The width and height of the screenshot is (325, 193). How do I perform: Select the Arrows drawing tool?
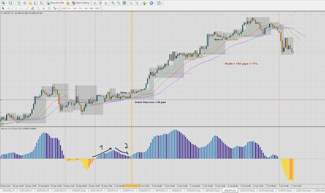[54, 8]
